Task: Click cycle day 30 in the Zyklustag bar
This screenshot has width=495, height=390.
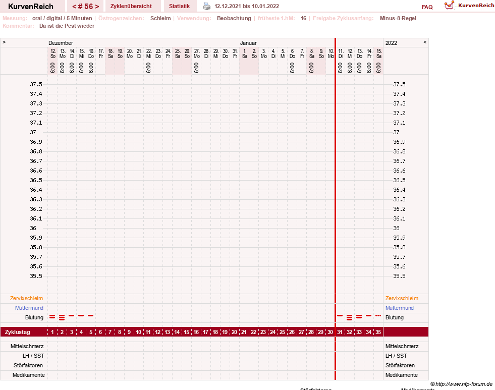Action: point(330,332)
